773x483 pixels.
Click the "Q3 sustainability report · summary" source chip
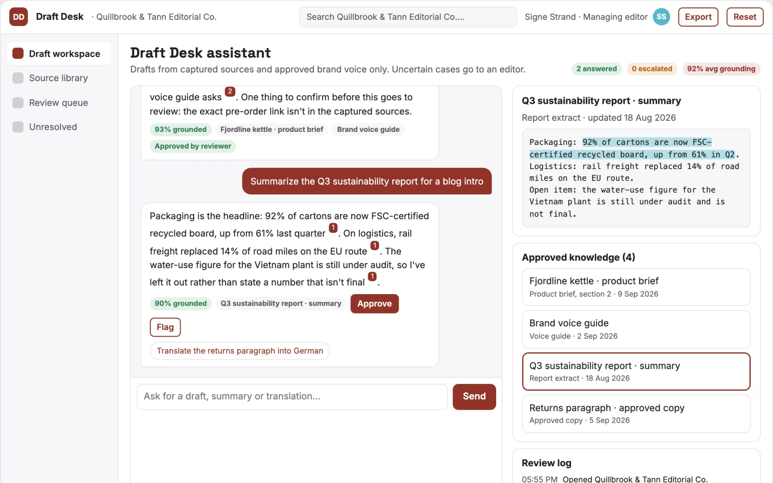281,303
